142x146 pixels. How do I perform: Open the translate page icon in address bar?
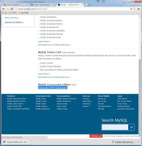point(131,9)
